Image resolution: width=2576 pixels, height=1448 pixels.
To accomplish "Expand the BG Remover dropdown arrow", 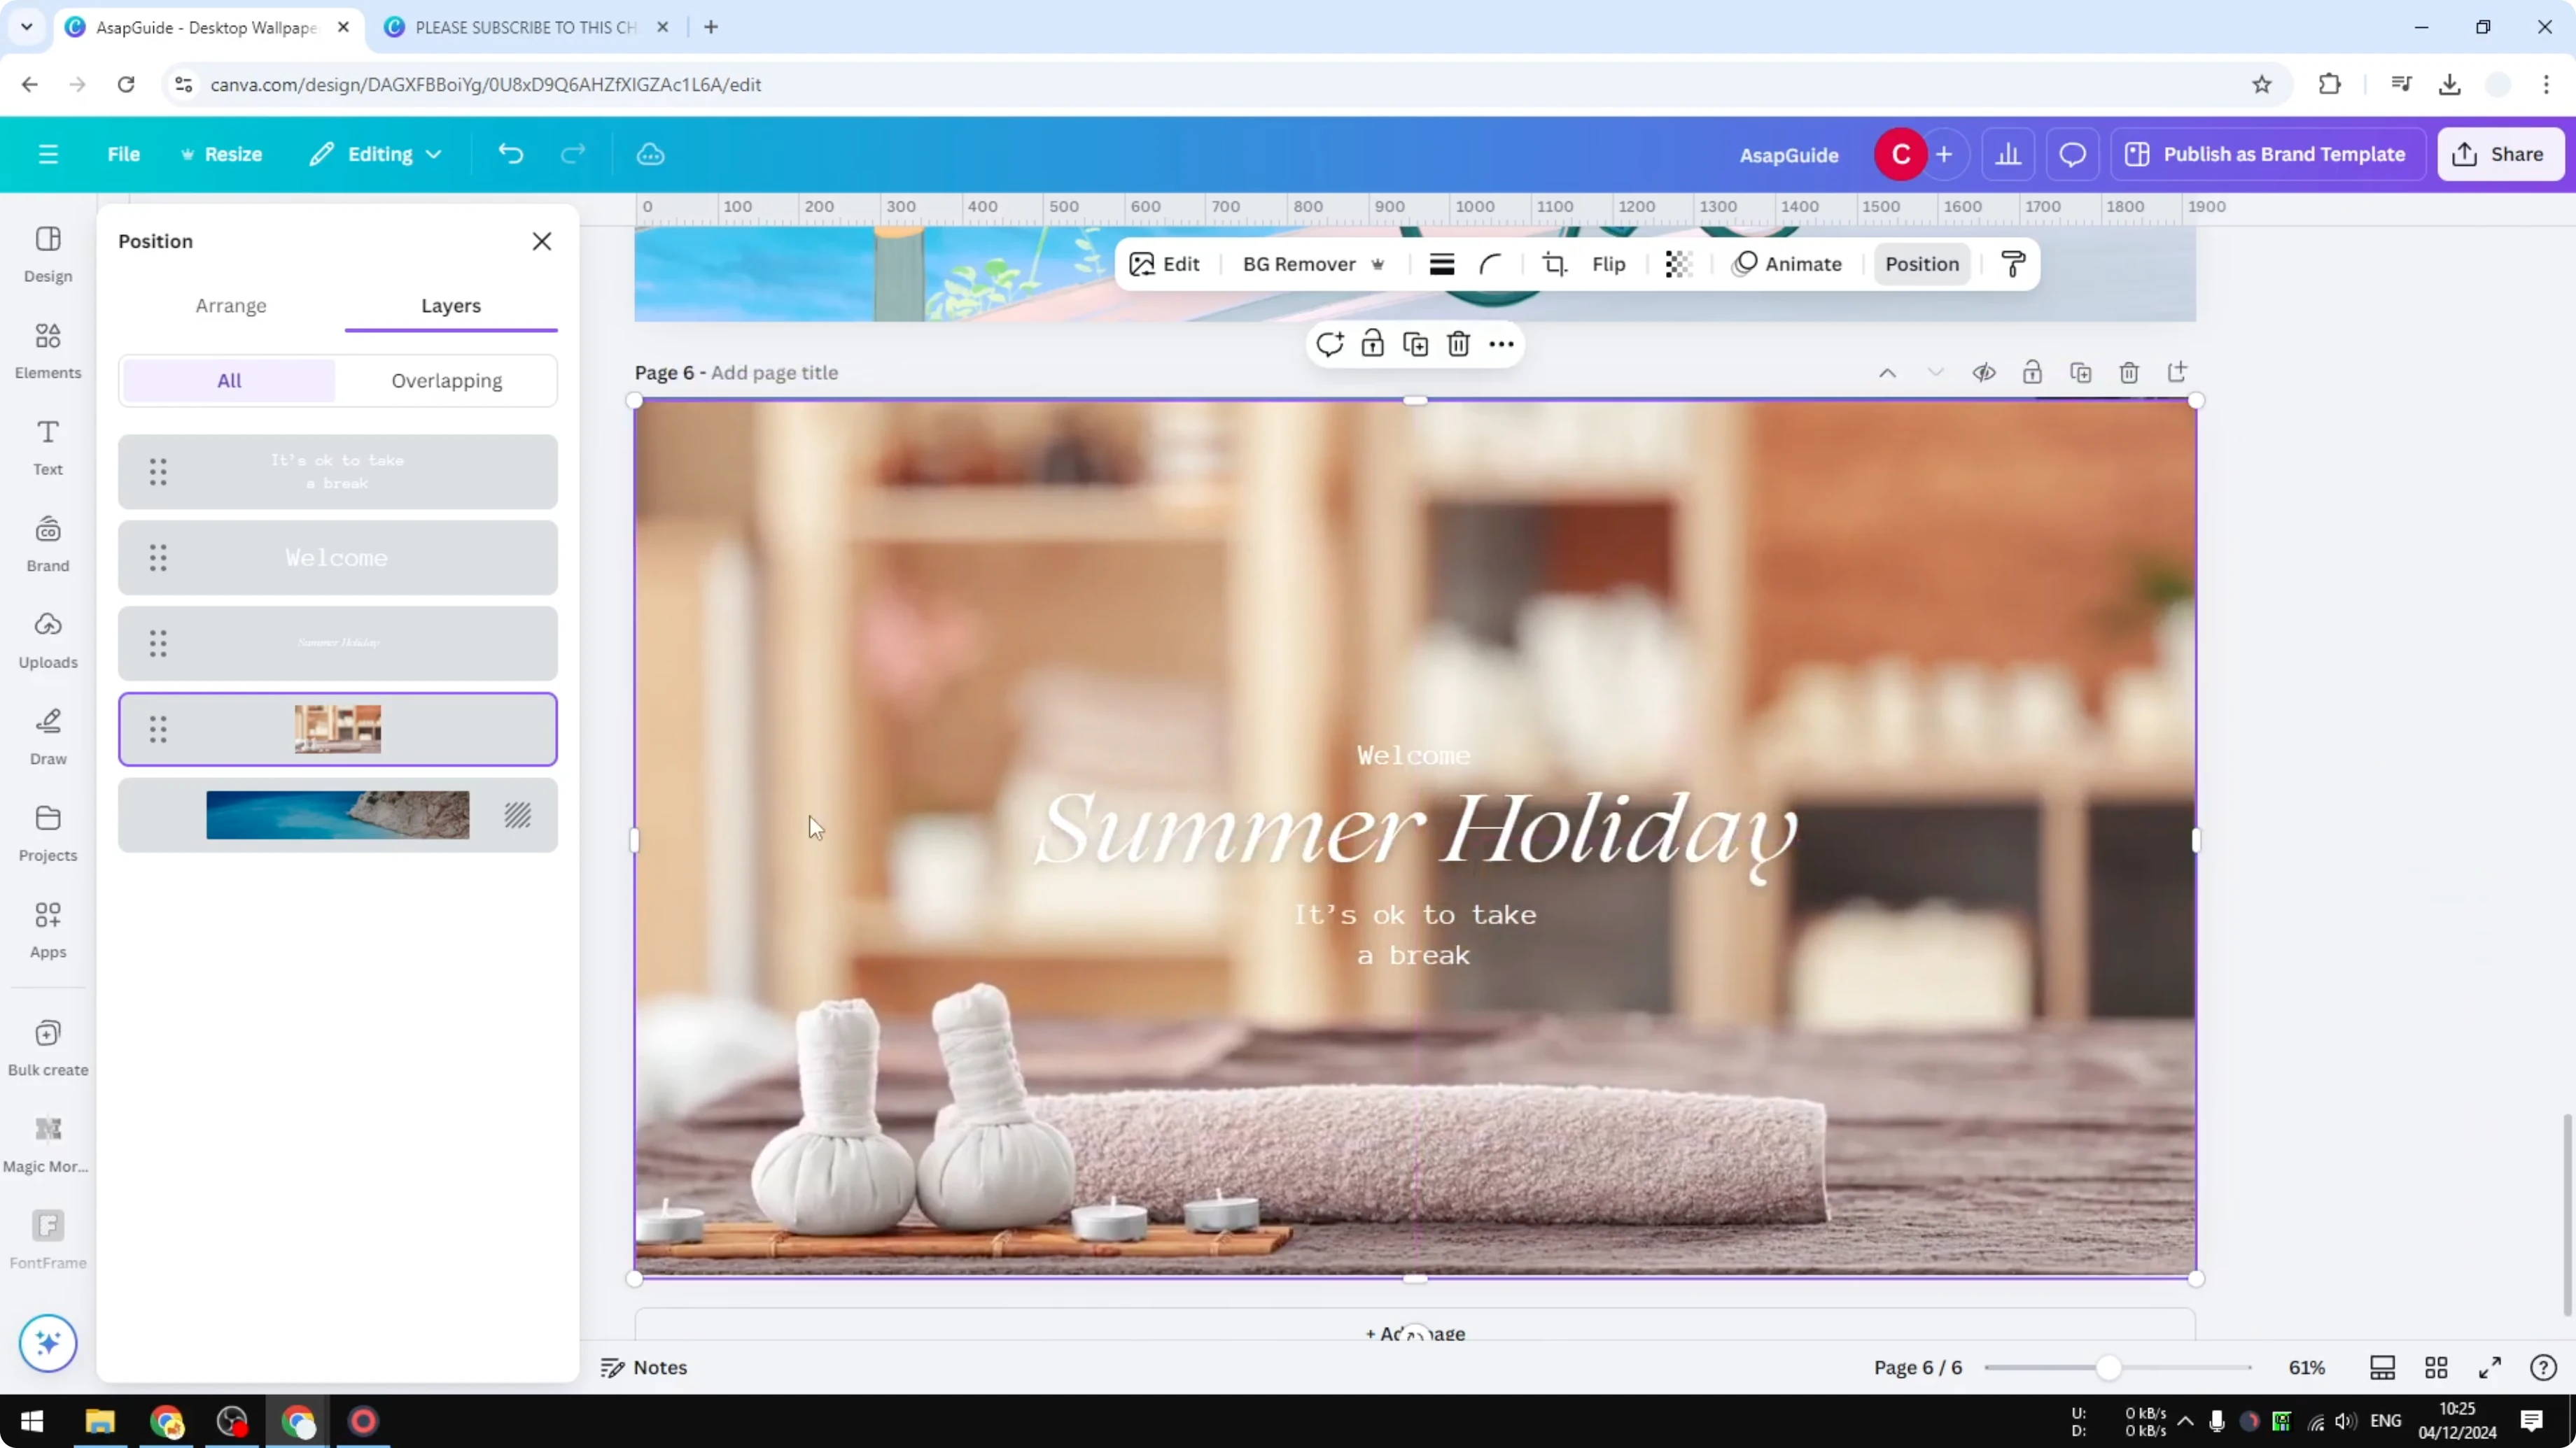I will point(1378,264).
